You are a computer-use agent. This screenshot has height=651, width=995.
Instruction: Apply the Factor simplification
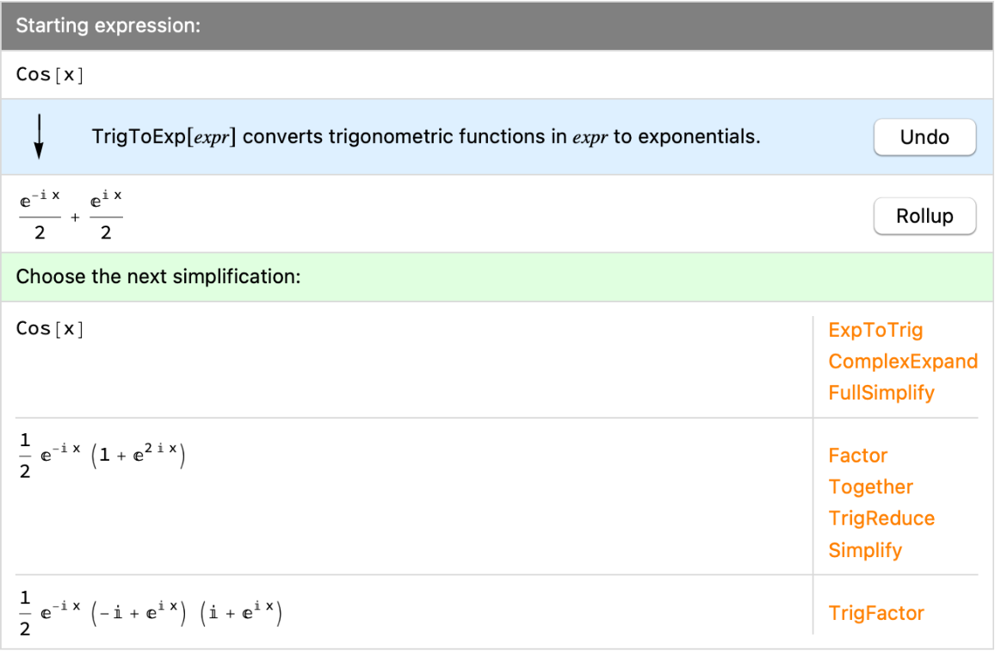[857, 456]
